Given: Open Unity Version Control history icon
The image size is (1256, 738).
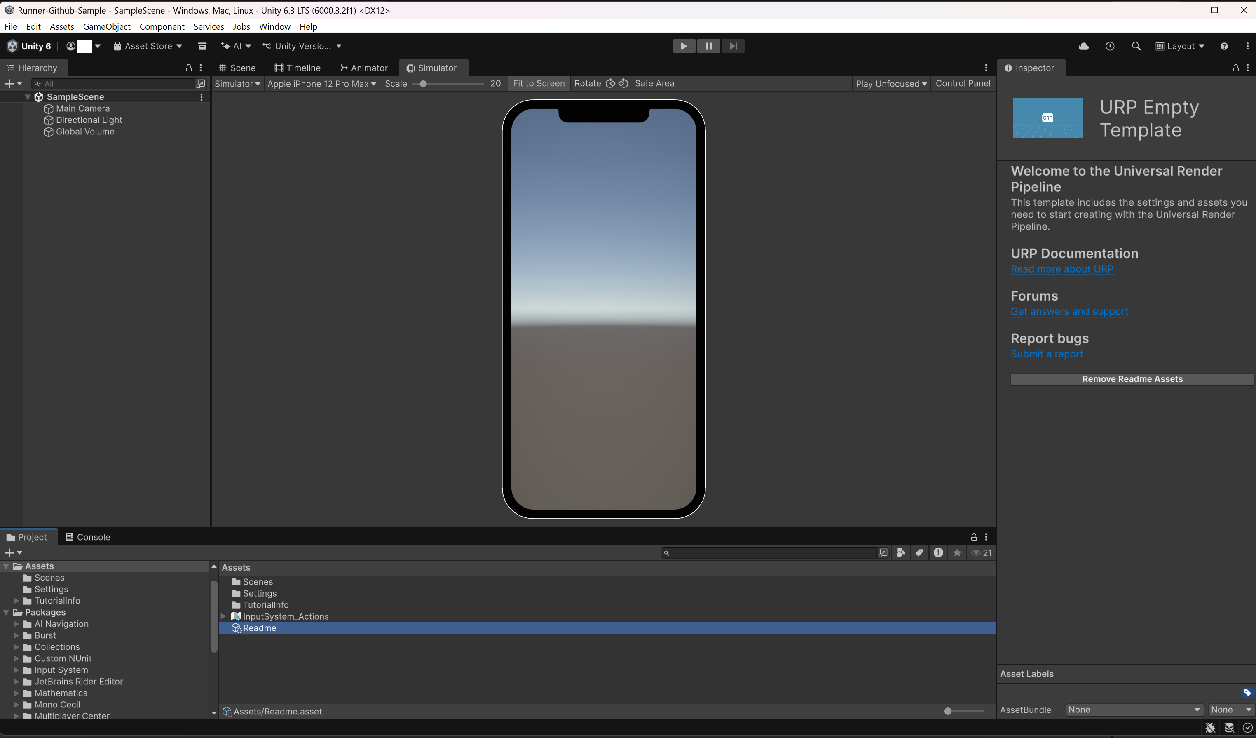Looking at the screenshot, I should pos(1110,46).
